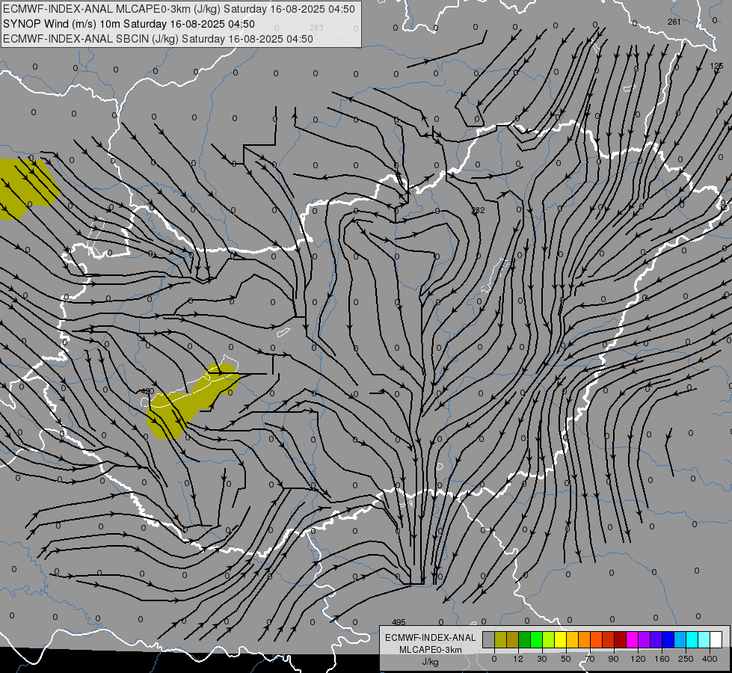This screenshot has height=673, width=732.
Task: Click the MLCAPE0-3km label in the legend
Action: coord(431,650)
